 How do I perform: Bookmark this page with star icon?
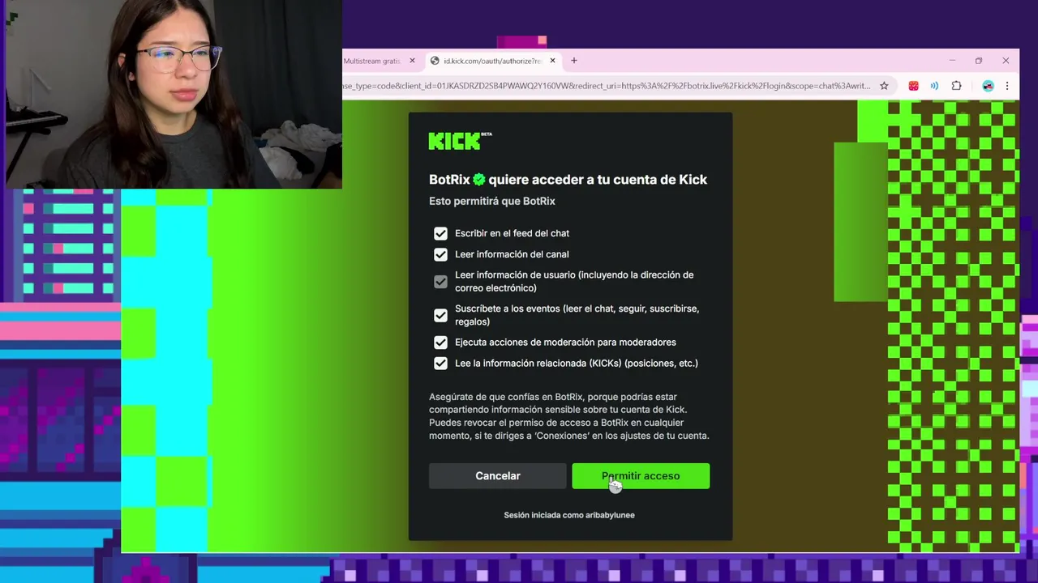(884, 86)
